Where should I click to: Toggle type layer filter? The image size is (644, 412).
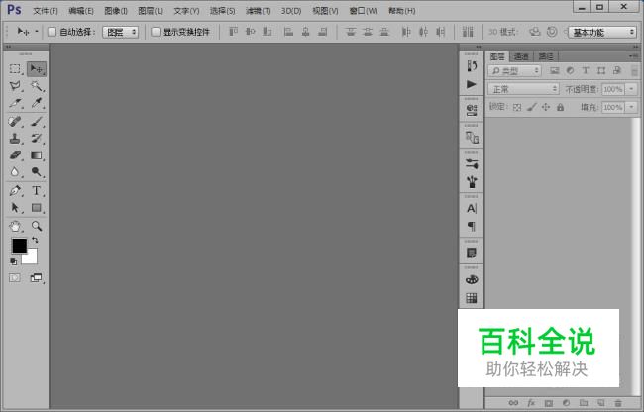[586, 71]
